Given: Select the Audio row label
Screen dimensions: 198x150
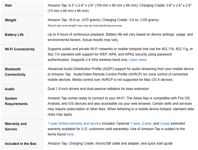Looking at the screenshot, I should [x=10, y=89].
